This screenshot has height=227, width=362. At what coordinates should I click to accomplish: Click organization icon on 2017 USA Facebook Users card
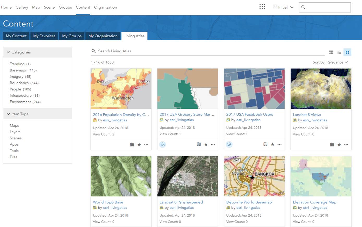click(x=265, y=144)
